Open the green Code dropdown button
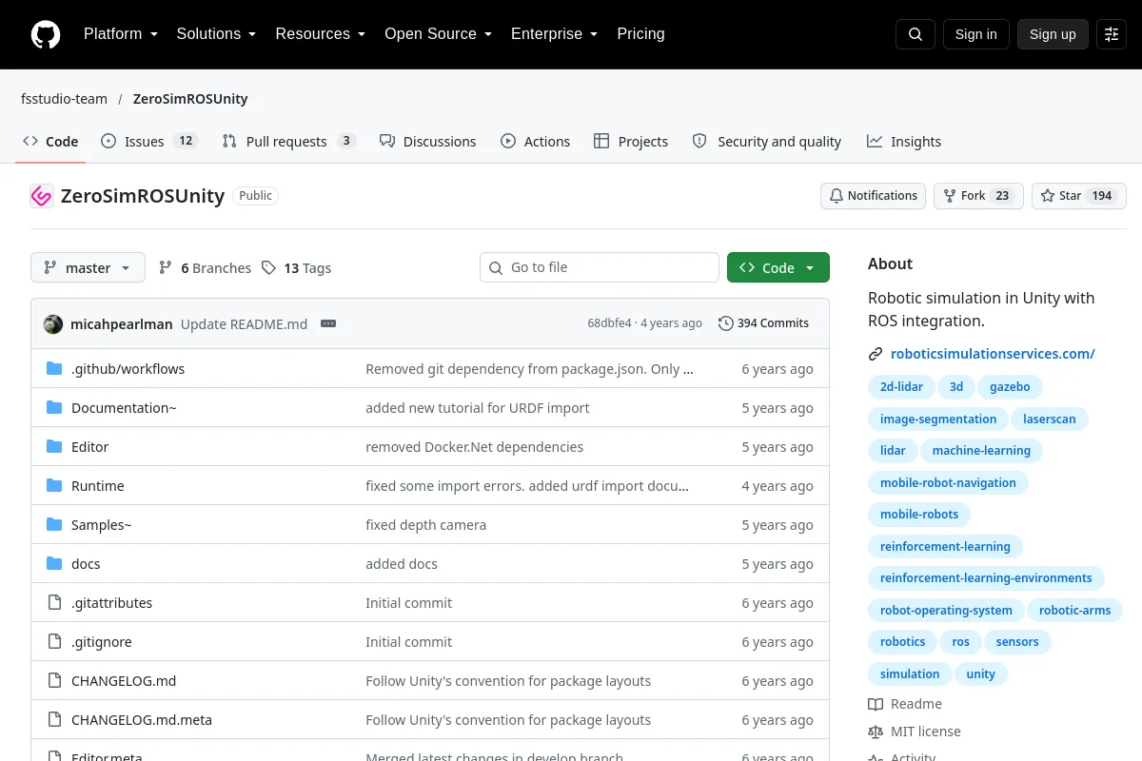Screen dimensions: 1142x761 [778, 268]
